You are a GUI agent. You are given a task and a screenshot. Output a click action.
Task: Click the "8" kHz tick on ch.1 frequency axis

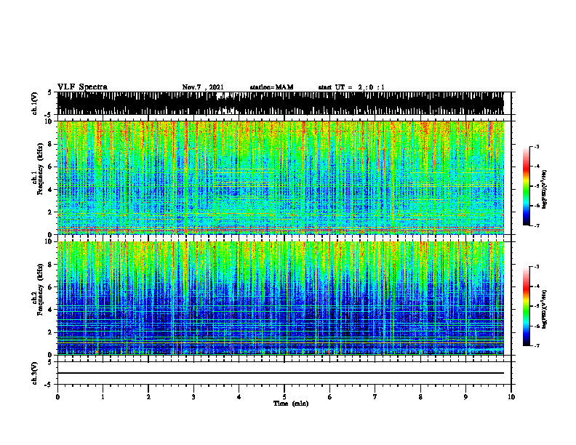[x=50, y=144]
